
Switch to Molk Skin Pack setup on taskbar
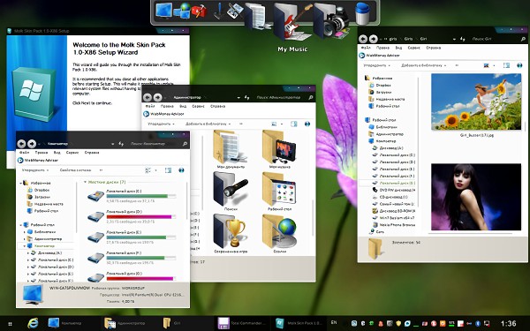click(x=299, y=323)
